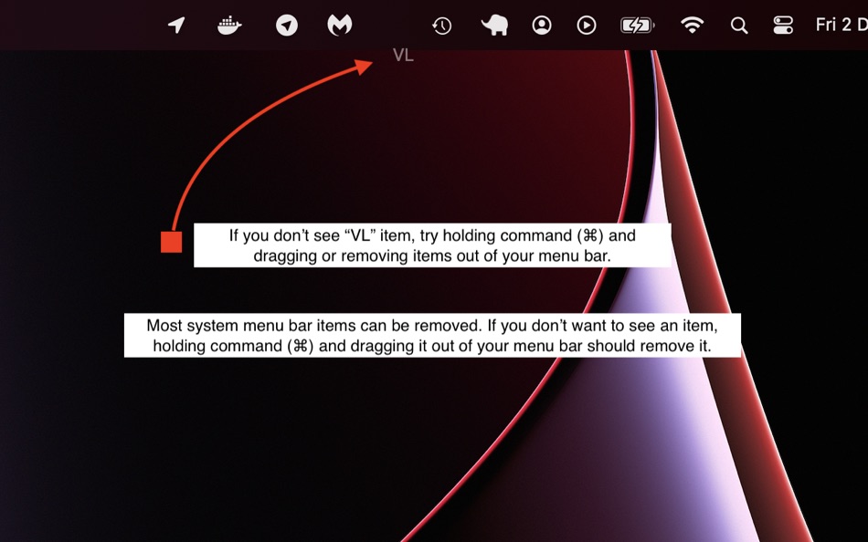Click the circular play media icon

587,25
